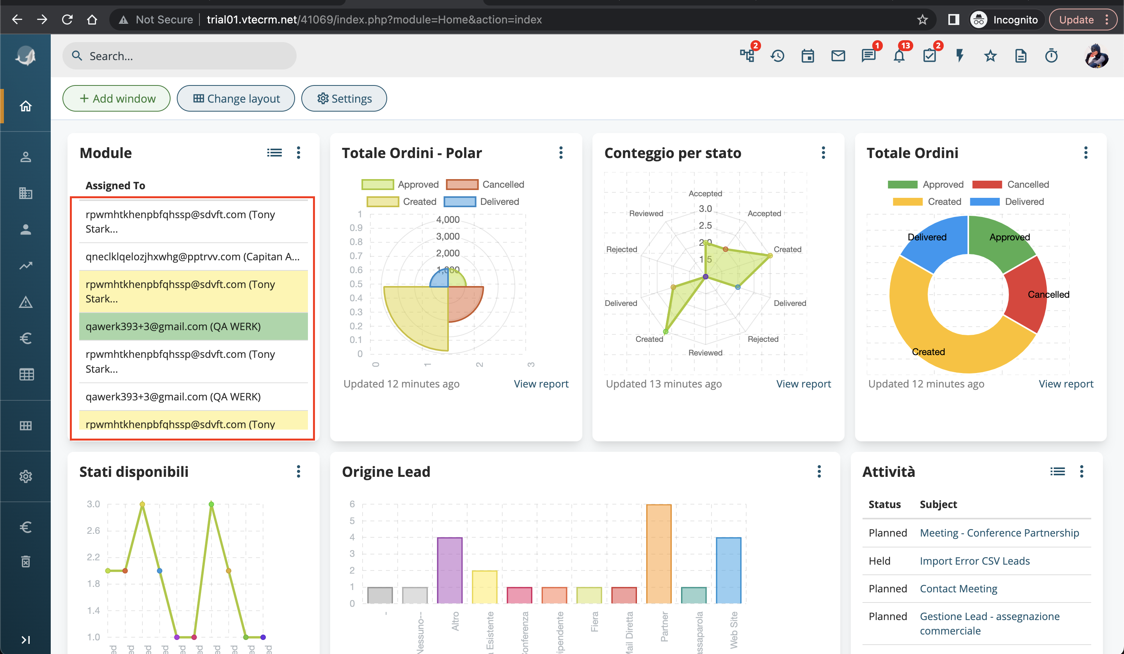This screenshot has width=1124, height=654.
Task: Open Module widget three-dot menu
Action: 299,153
